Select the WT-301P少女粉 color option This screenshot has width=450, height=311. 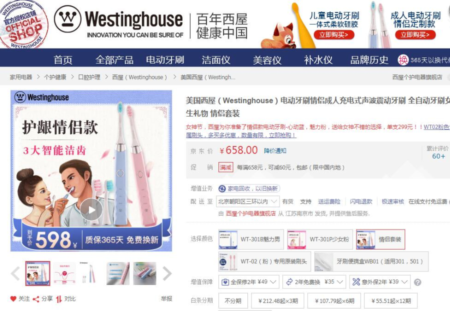(x=320, y=239)
